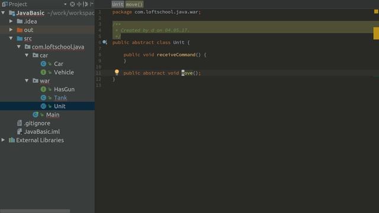Click the war package folder icon
Screen dimensions: 379x213
click(x=36, y=80)
